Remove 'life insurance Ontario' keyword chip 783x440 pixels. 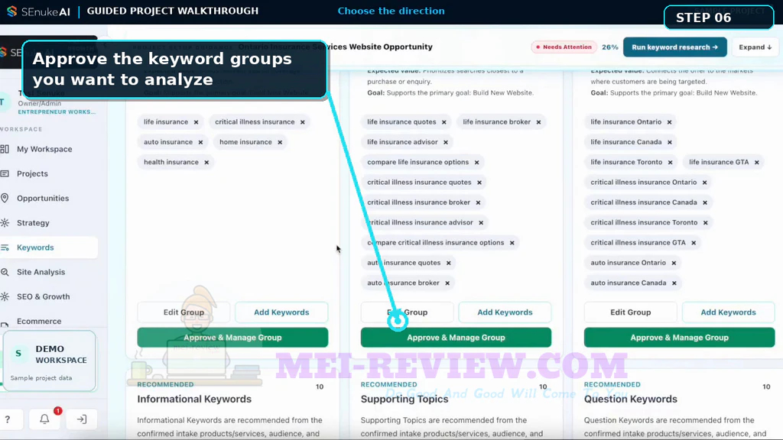tap(670, 122)
